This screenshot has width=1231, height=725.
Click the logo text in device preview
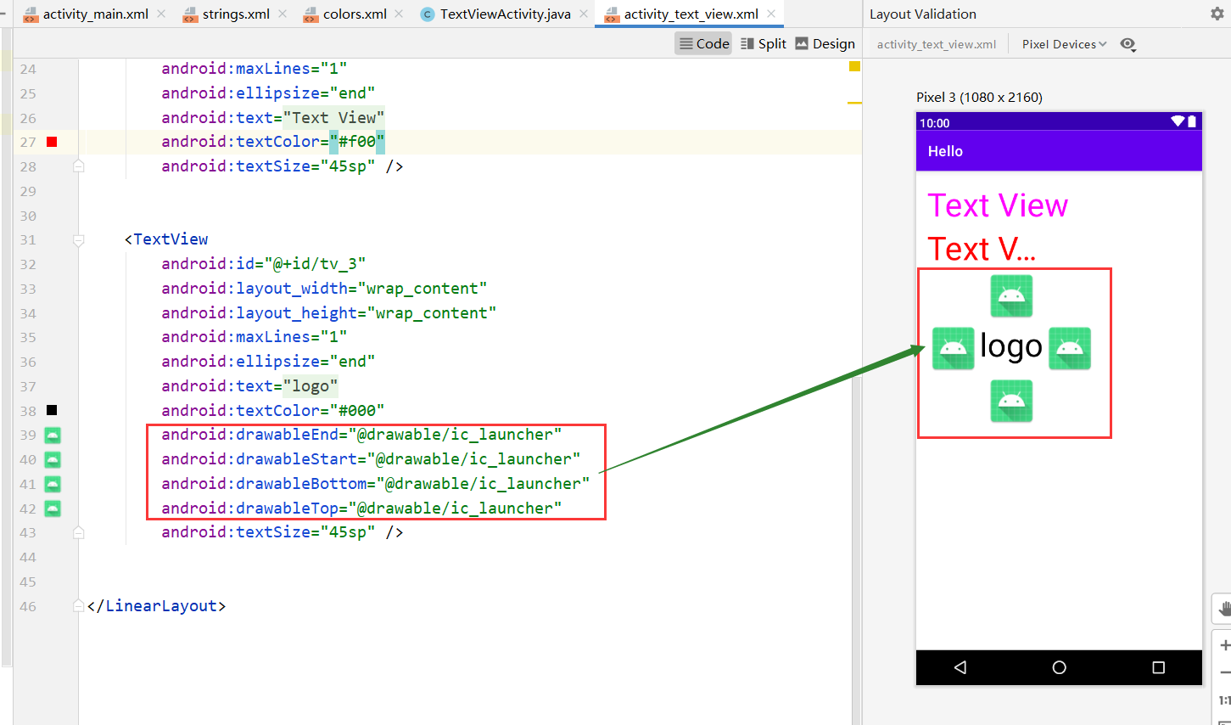pos(1010,346)
